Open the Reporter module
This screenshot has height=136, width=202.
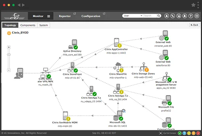pyautogui.click(x=65, y=16)
